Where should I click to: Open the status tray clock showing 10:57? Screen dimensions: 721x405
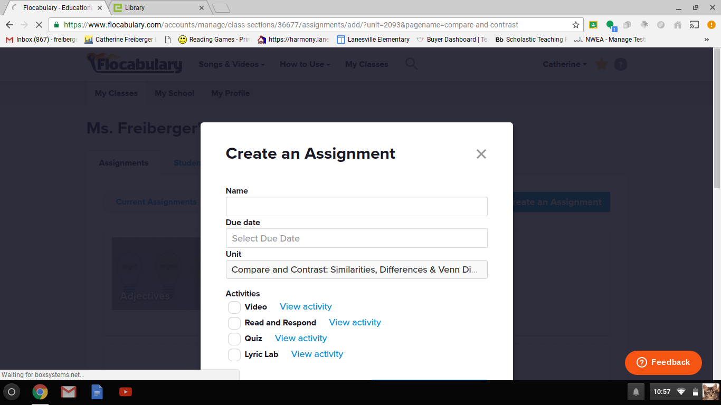[x=662, y=392]
